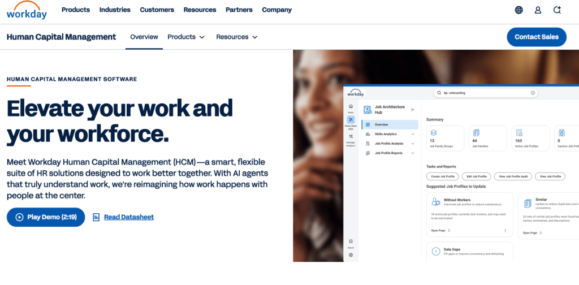The height and width of the screenshot is (285, 579).
Task: Click the play circle icon in Play Demo
Action: [19, 217]
